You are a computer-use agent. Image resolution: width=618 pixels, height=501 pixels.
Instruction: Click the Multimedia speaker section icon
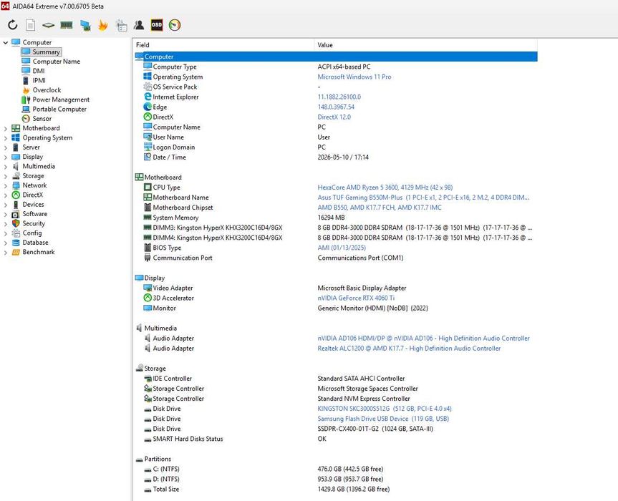tap(139, 328)
